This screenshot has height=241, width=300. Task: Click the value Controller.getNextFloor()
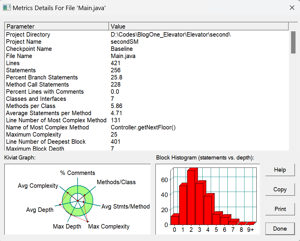143,127
